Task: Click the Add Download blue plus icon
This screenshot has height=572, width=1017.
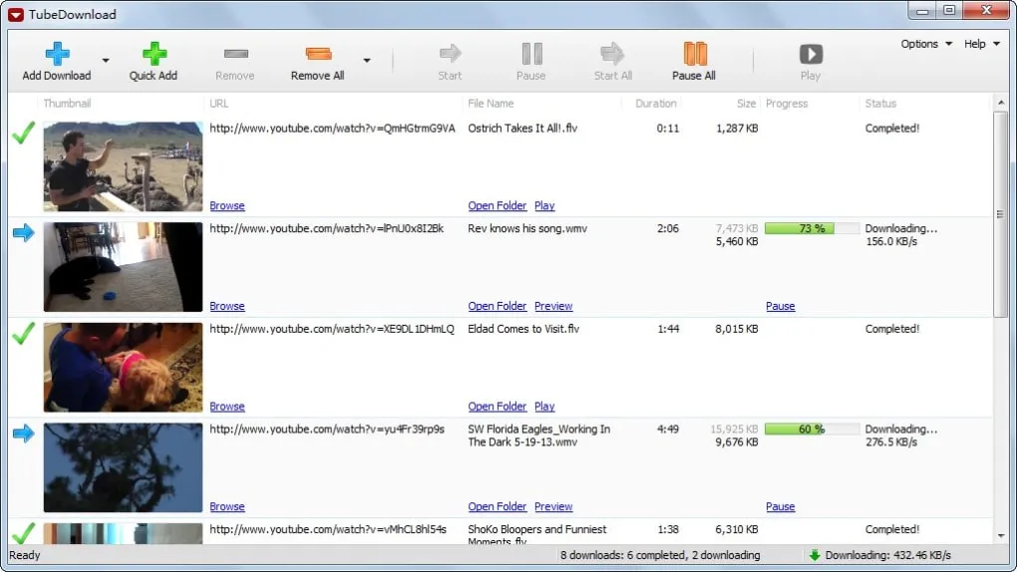Action: 57,54
